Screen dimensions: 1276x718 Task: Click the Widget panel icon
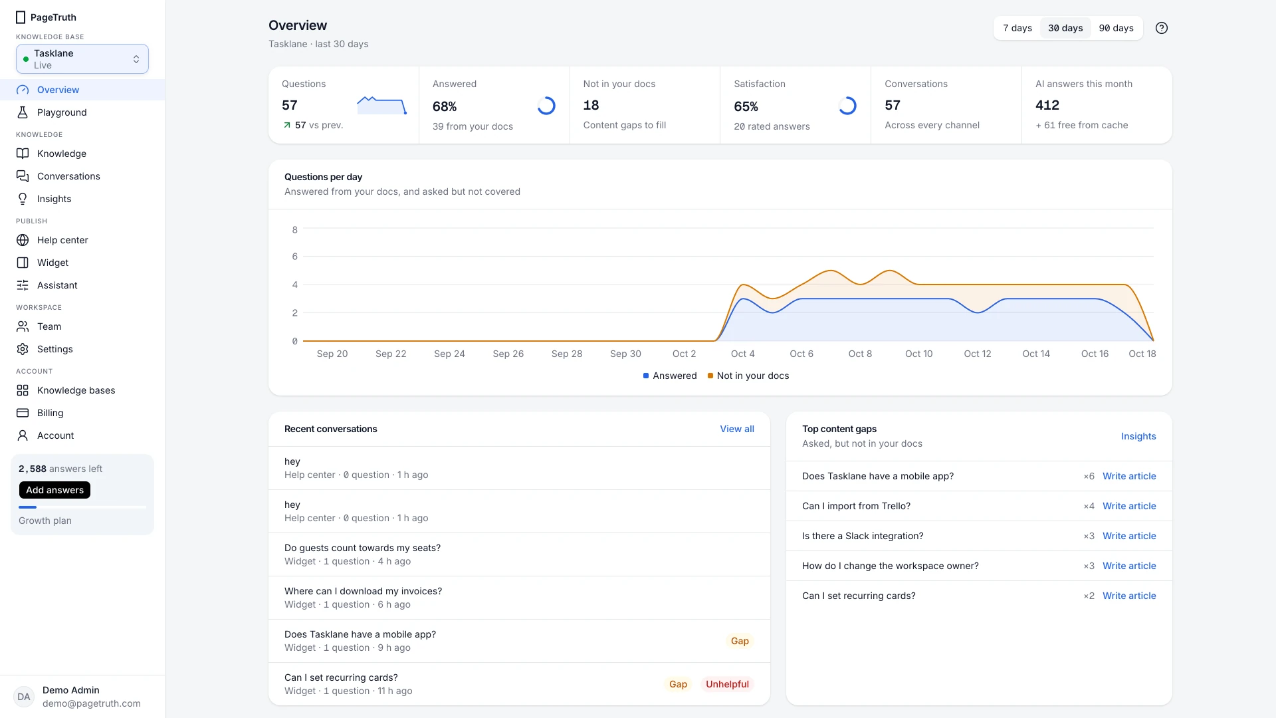[x=23, y=263]
